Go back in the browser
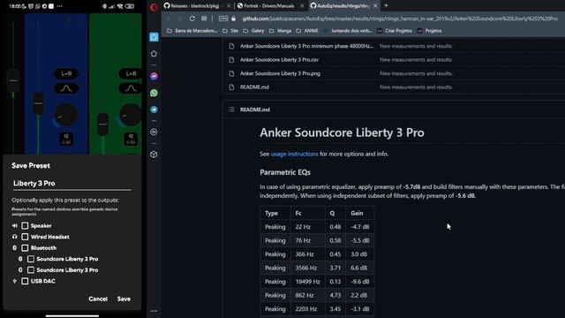 pyautogui.click(x=169, y=19)
